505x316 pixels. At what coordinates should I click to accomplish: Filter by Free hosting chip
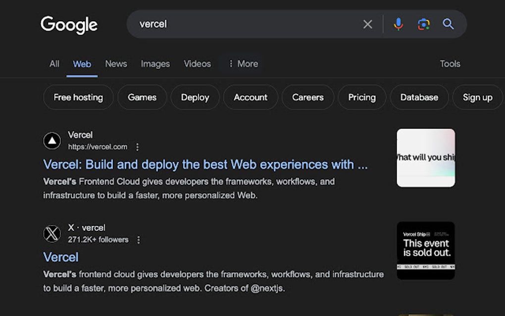pos(78,98)
